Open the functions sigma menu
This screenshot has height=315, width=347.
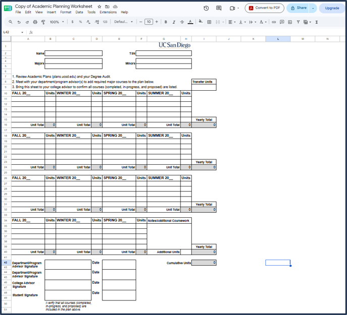coord(317,22)
